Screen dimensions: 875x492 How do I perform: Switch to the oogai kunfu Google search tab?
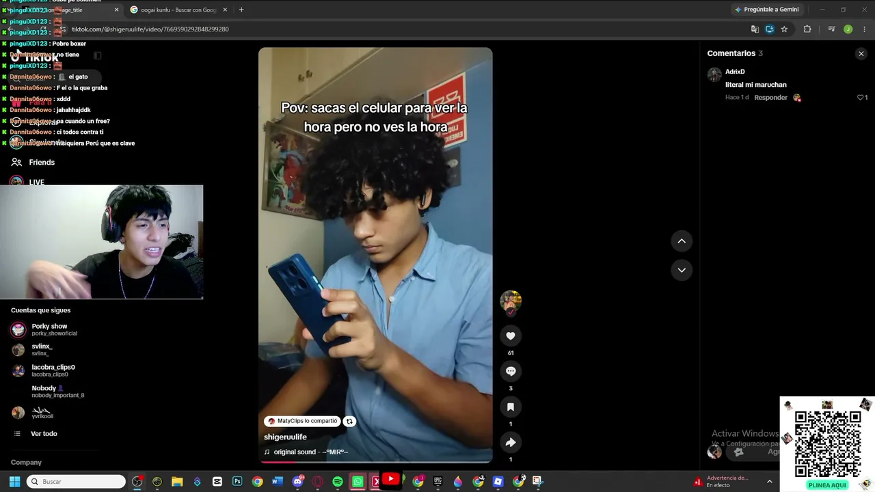pos(179,10)
